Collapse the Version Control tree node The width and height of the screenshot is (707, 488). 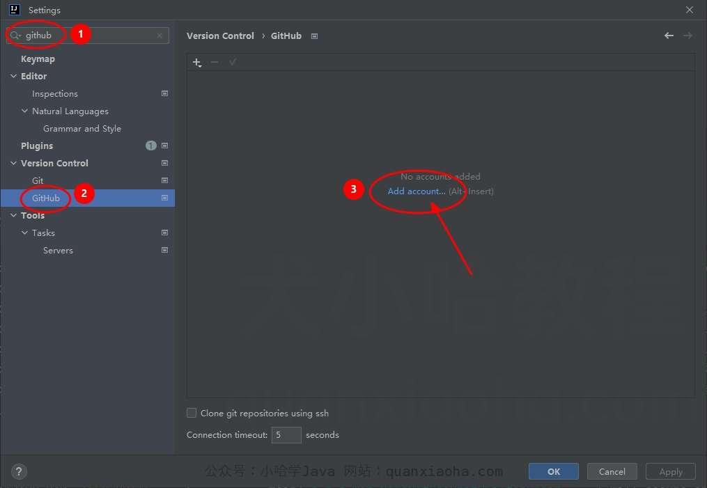pyautogui.click(x=13, y=163)
